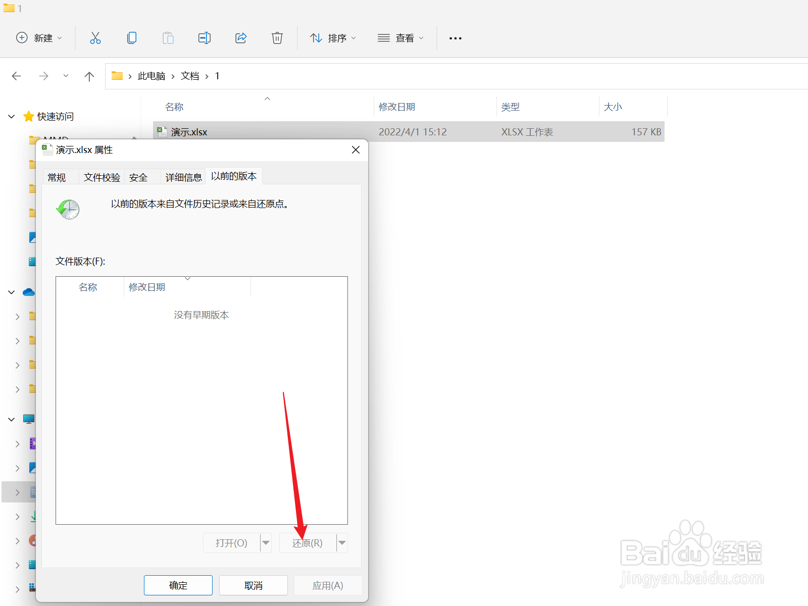Click the Cut icon in the toolbar
808x606 pixels.
[95, 38]
